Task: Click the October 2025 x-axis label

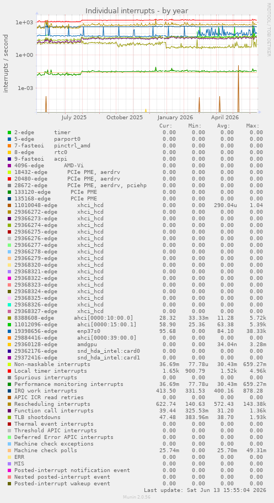Action: (x=125, y=118)
